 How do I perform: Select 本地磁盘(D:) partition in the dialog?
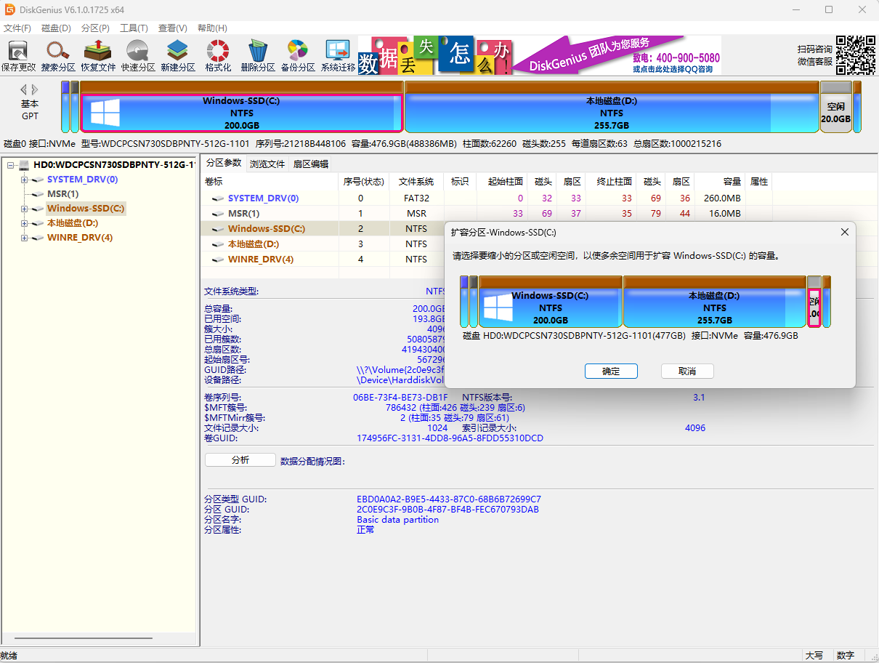(x=714, y=307)
